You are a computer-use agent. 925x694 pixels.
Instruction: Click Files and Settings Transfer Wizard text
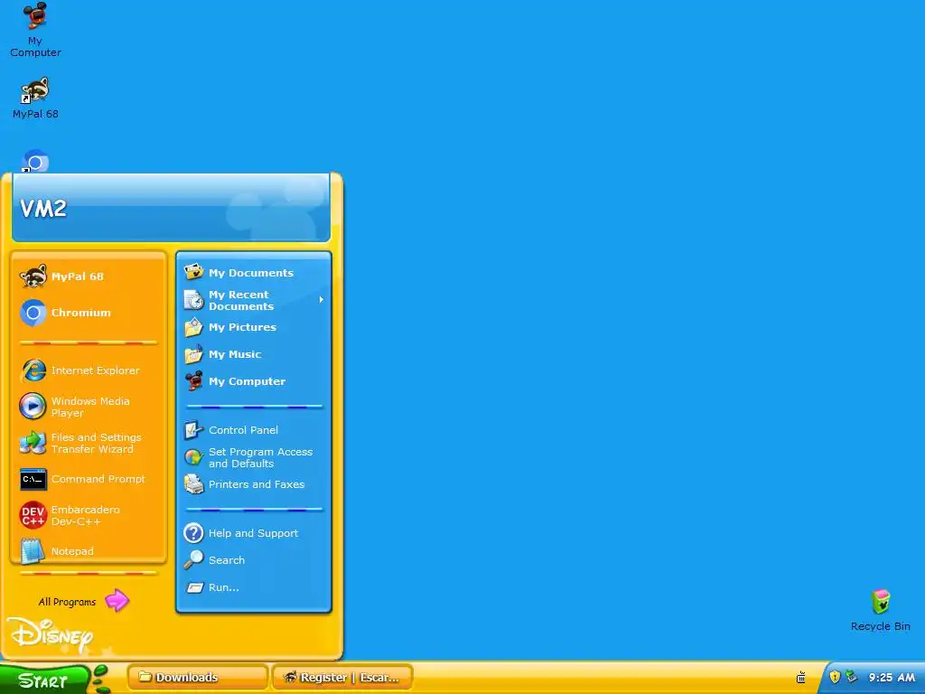96,443
